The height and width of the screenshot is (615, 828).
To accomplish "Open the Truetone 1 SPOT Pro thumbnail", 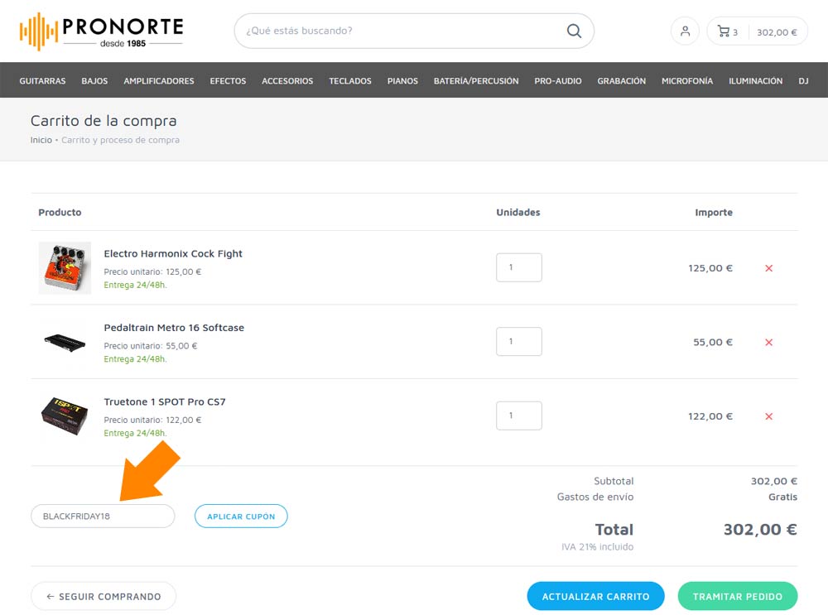I will click(65, 416).
